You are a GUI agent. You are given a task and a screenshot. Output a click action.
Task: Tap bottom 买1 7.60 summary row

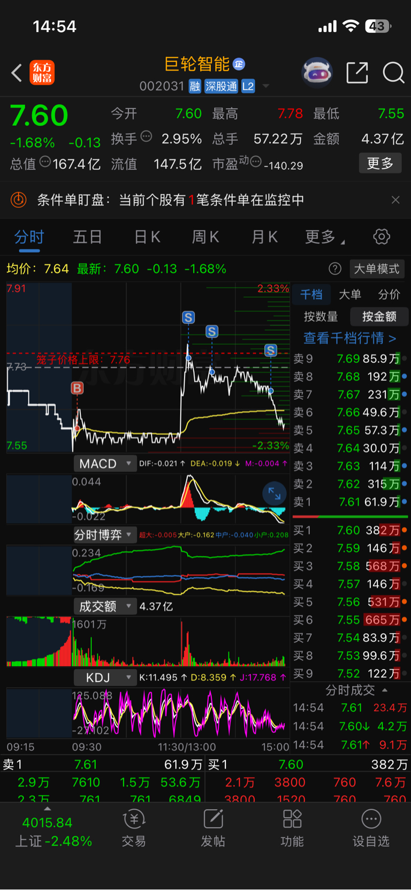[308, 764]
